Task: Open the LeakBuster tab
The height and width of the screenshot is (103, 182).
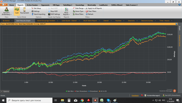Action: click(103, 5)
